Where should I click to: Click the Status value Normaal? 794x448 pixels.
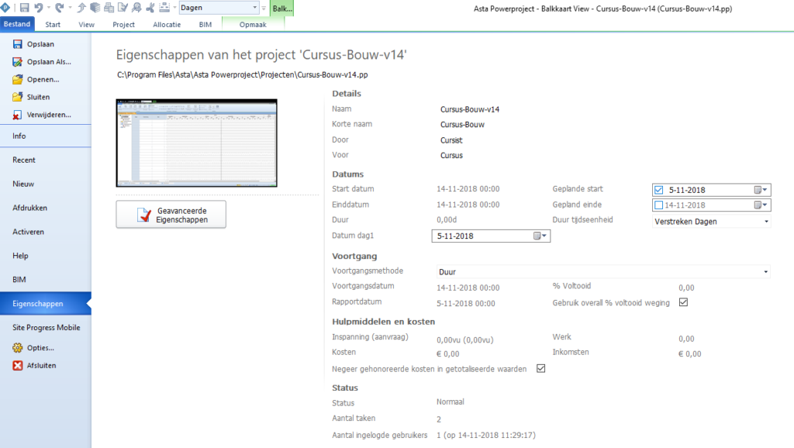(x=451, y=402)
